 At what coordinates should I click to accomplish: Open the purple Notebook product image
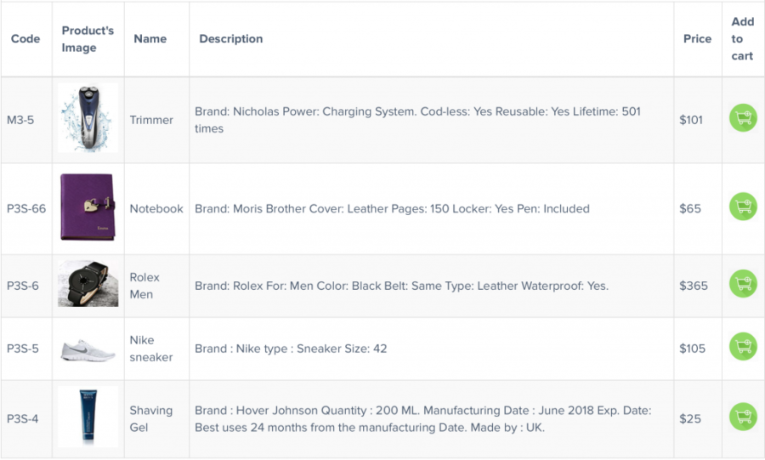(x=88, y=207)
